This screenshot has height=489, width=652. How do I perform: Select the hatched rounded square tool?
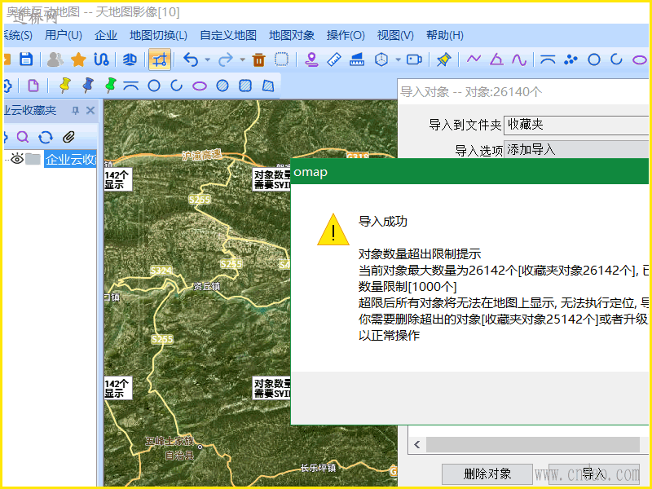click(x=245, y=86)
